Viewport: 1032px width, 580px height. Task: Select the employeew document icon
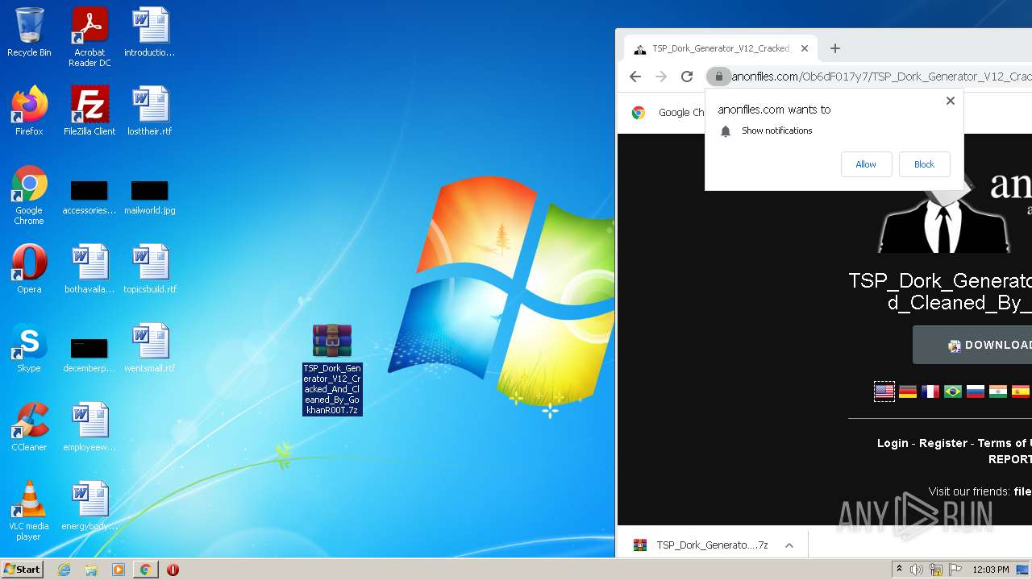pyautogui.click(x=89, y=427)
